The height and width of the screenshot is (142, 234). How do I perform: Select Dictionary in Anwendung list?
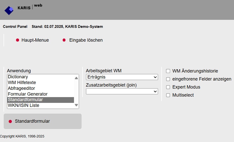tap(40, 77)
